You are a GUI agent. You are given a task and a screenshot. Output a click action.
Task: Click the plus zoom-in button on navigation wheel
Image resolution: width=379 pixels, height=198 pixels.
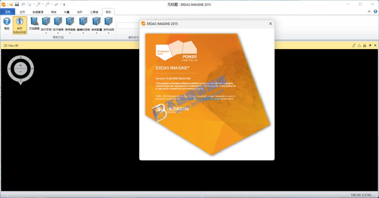click(x=21, y=66)
